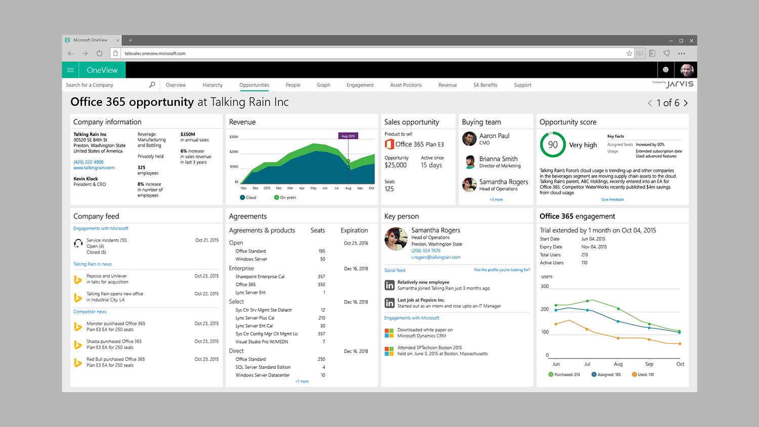Click Not the profile you're looking for
This screenshot has width=759, height=427.
point(502,270)
